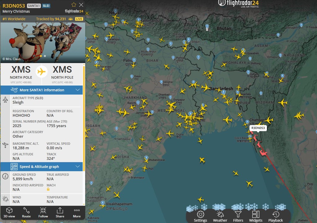Screen dimensions: 317x223
Task: Click the origin XMS North Pole
Action: pyautogui.click(x=21, y=74)
